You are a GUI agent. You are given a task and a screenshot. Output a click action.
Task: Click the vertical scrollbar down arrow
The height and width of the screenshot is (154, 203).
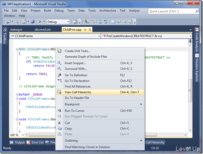190,130
